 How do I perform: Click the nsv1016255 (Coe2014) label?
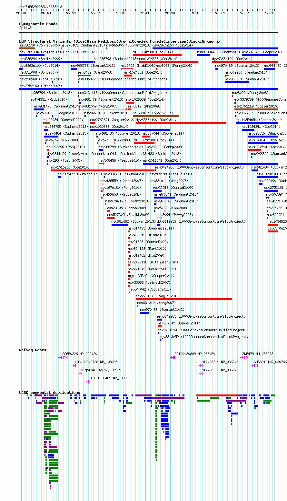pos(70,167)
